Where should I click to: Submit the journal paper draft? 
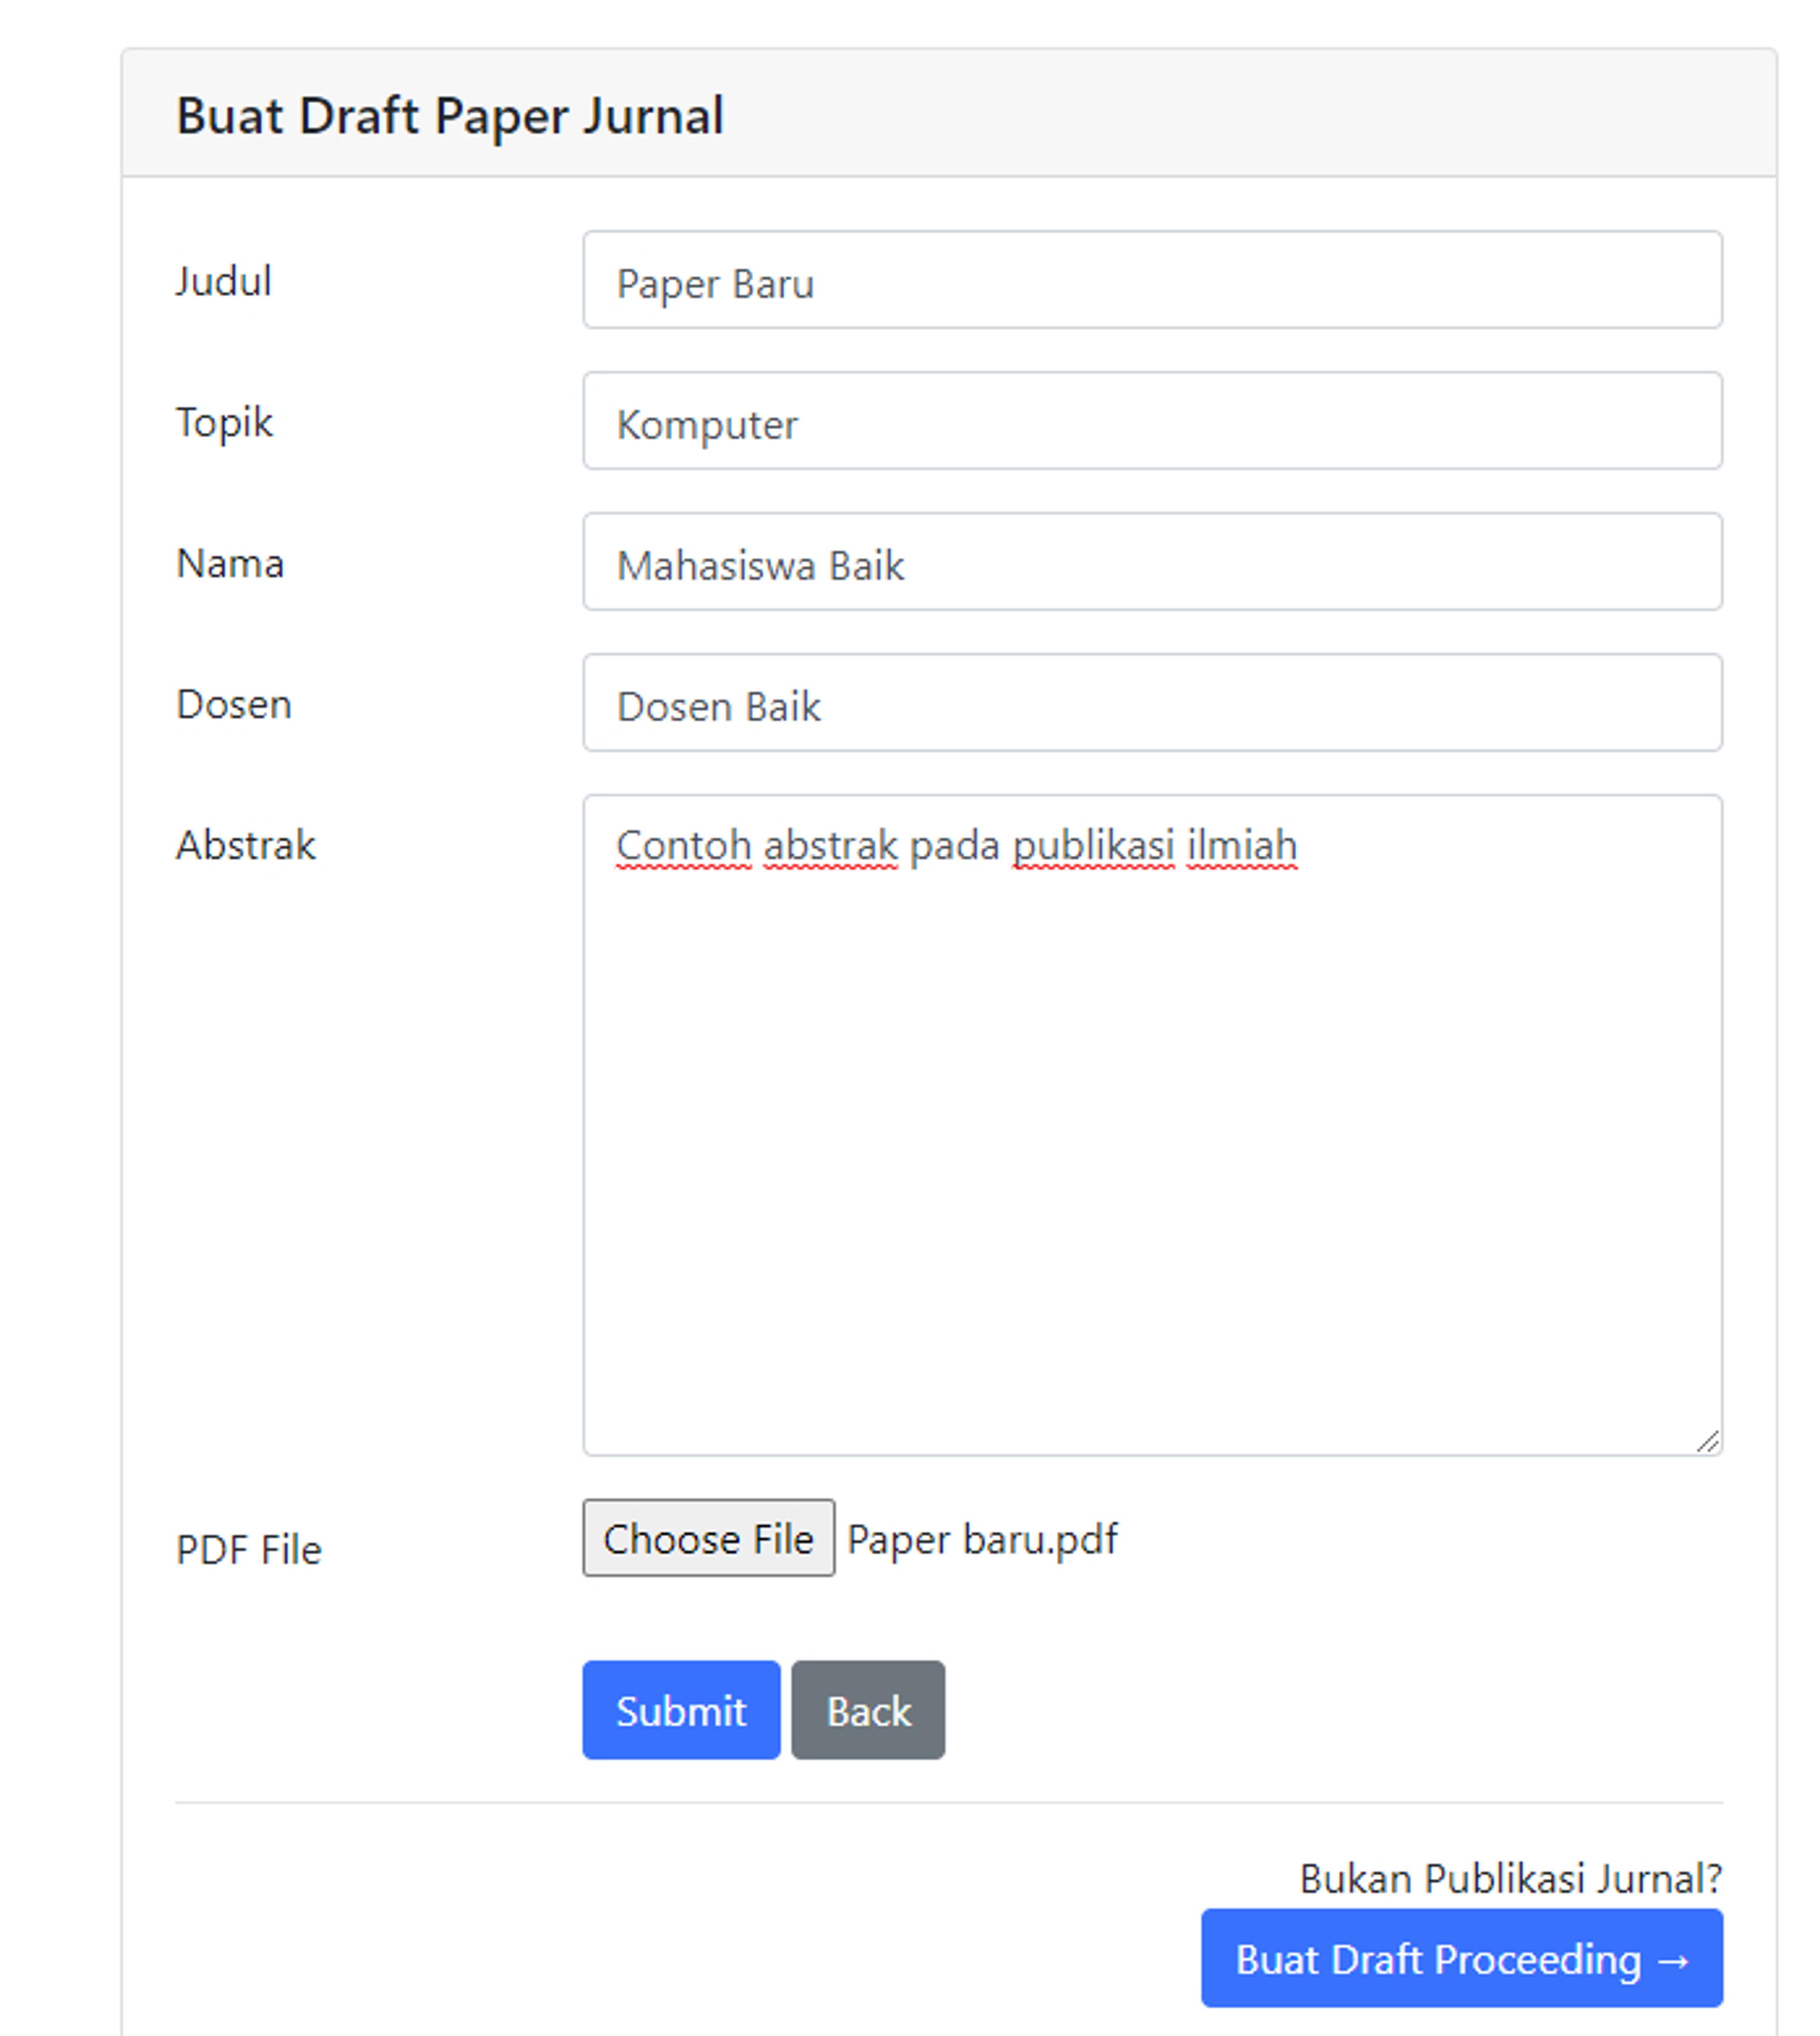[680, 1710]
